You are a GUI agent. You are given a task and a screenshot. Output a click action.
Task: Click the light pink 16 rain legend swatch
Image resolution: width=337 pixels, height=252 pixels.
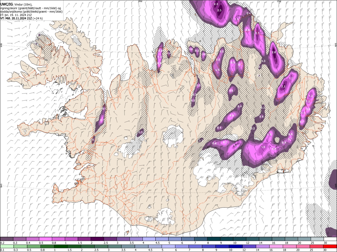click(x=276, y=246)
